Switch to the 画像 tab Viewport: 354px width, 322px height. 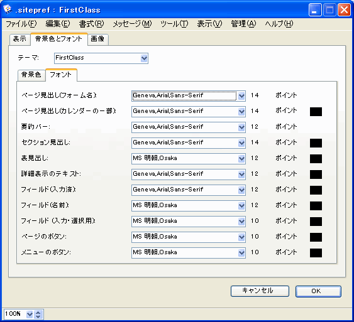97,39
